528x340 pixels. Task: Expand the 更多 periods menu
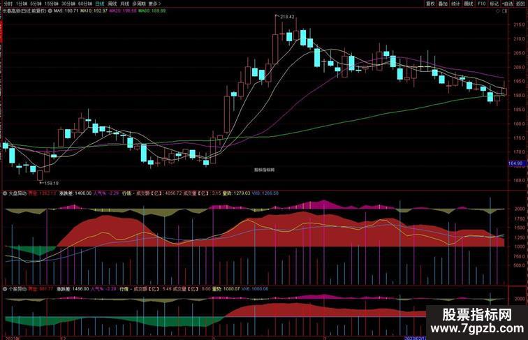tap(154, 3)
